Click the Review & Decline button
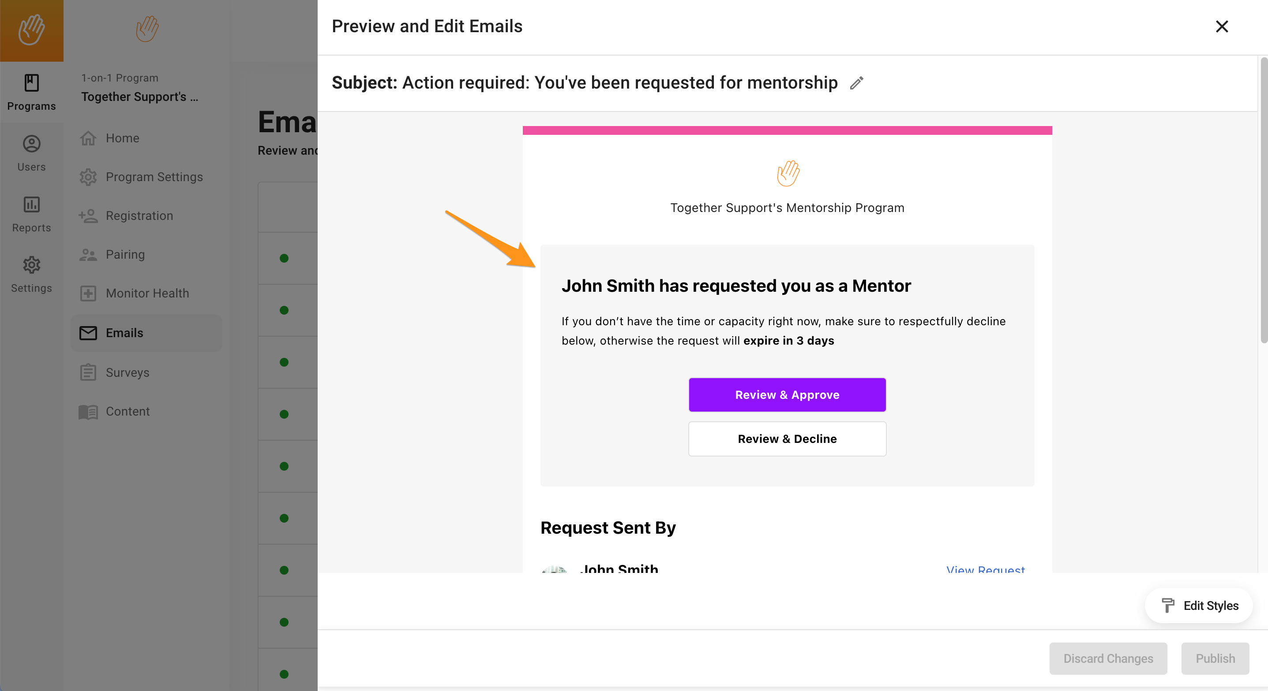 click(787, 438)
